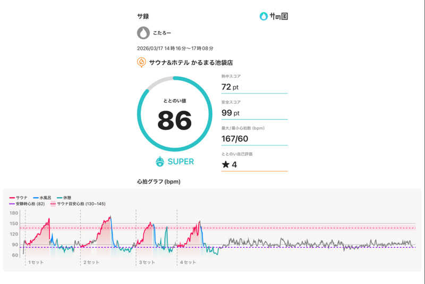Click the teal 休憩 legend swatch
Image resolution: width=425 pixels, height=284 pixels.
tap(59, 198)
